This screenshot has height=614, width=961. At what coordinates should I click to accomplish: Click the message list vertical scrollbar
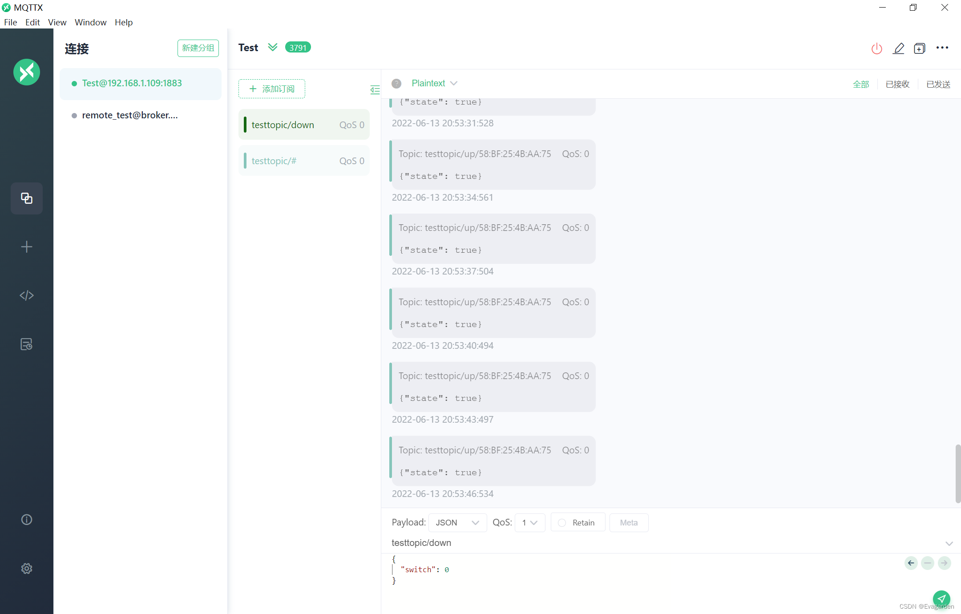(958, 473)
